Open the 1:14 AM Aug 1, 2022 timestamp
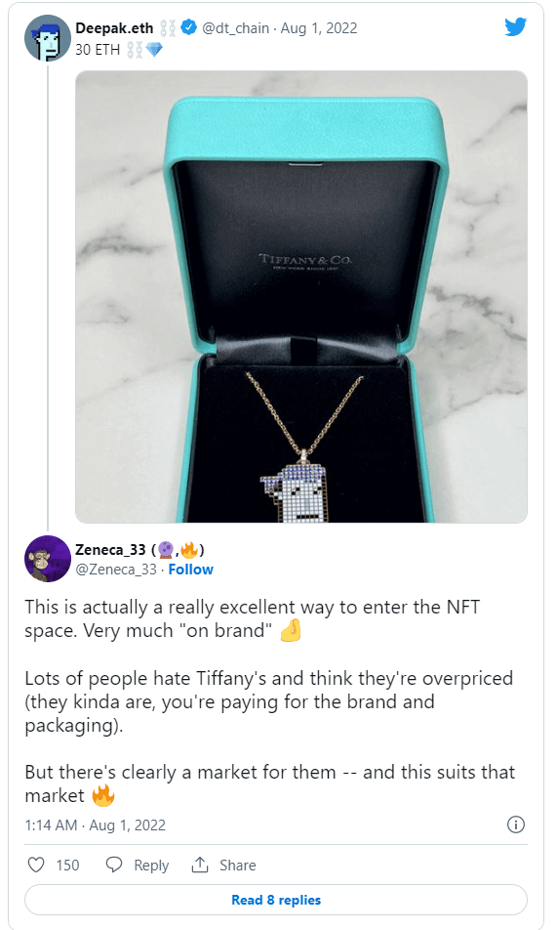 click(x=95, y=825)
